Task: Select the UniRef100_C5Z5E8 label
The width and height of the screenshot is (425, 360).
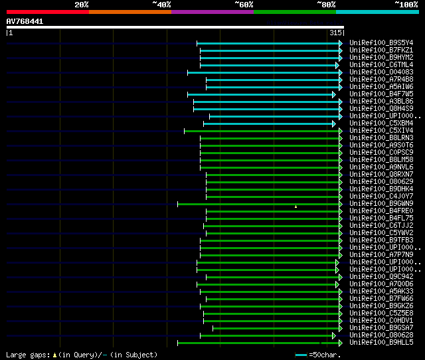Action: click(x=381, y=314)
